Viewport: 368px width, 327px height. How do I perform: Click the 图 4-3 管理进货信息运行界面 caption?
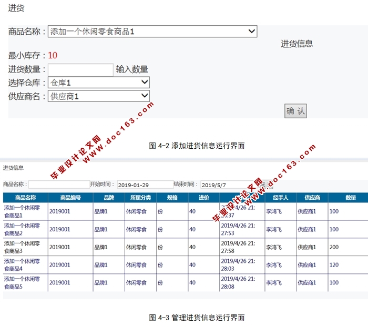197,318
